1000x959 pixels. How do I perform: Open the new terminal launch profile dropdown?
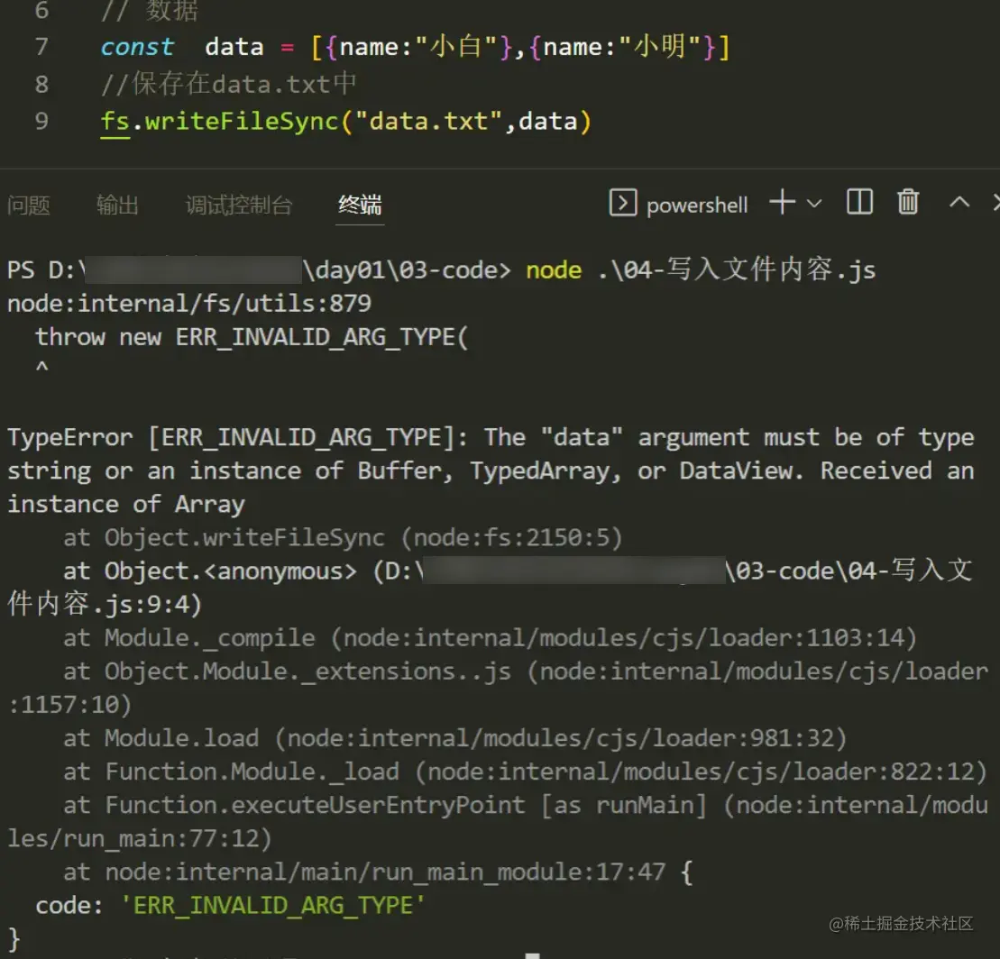[813, 204]
